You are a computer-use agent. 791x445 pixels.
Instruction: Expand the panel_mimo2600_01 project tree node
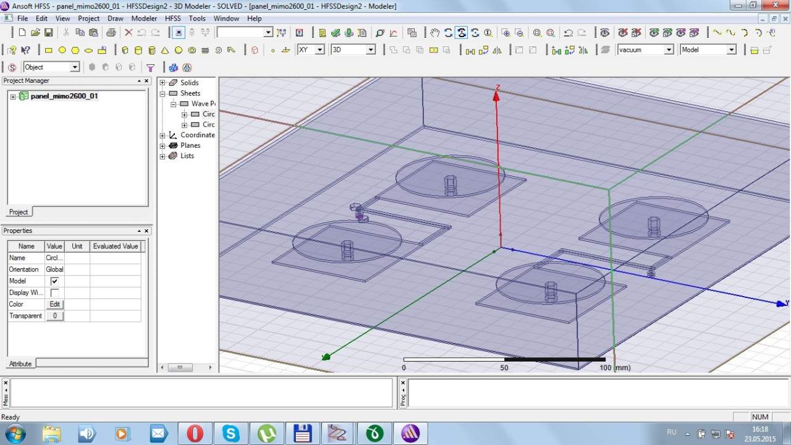click(13, 96)
